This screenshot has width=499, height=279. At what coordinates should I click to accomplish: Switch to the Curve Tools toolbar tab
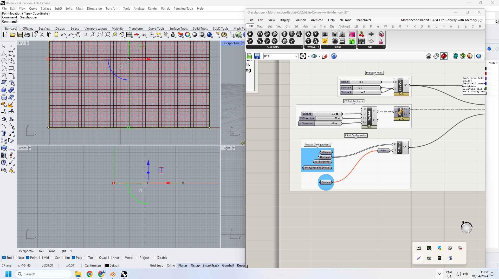tap(156, 29)
